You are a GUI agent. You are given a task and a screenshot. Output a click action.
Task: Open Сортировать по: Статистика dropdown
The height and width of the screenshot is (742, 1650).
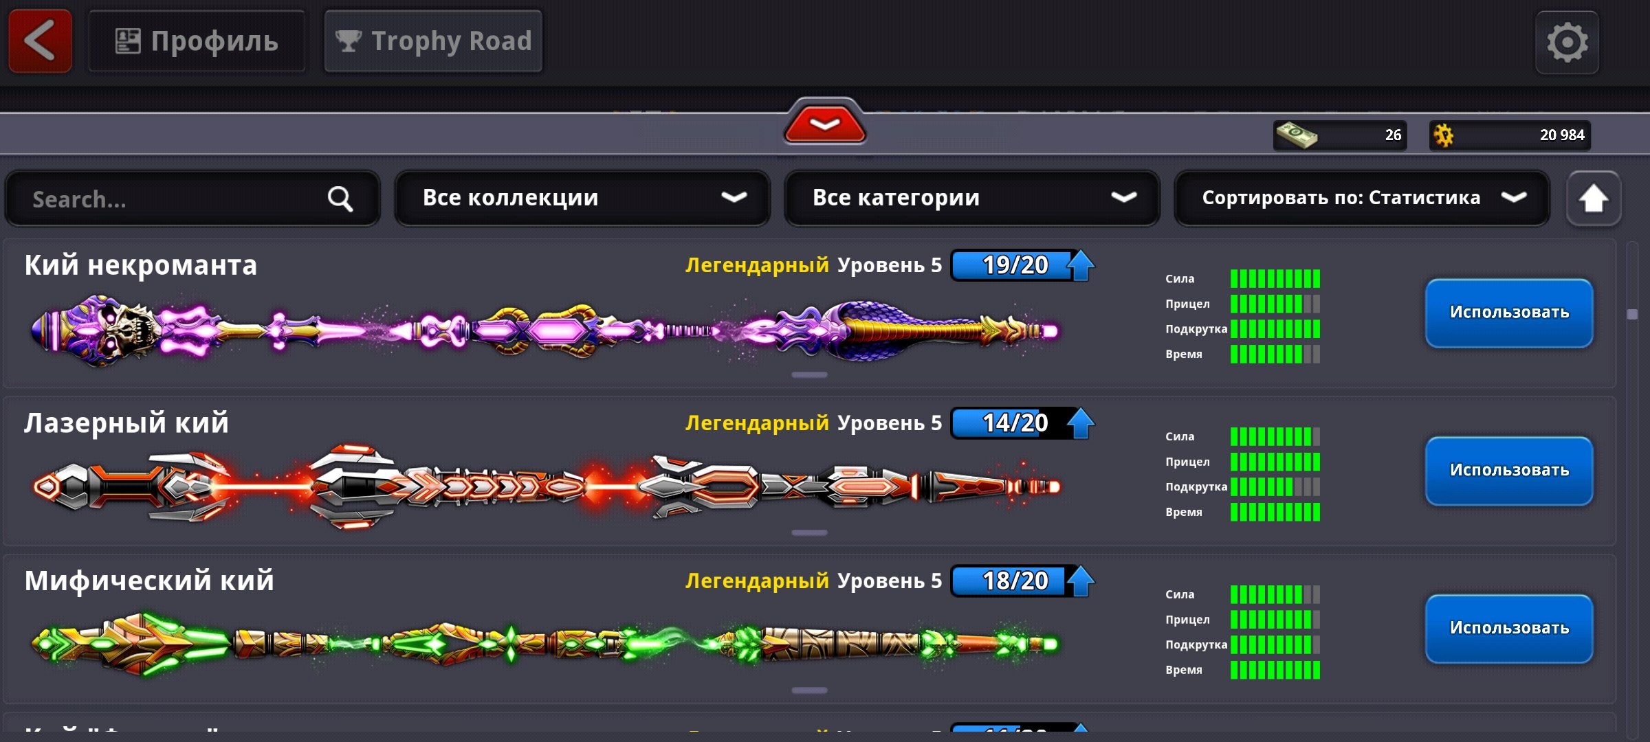click(x=1362, y=198)
